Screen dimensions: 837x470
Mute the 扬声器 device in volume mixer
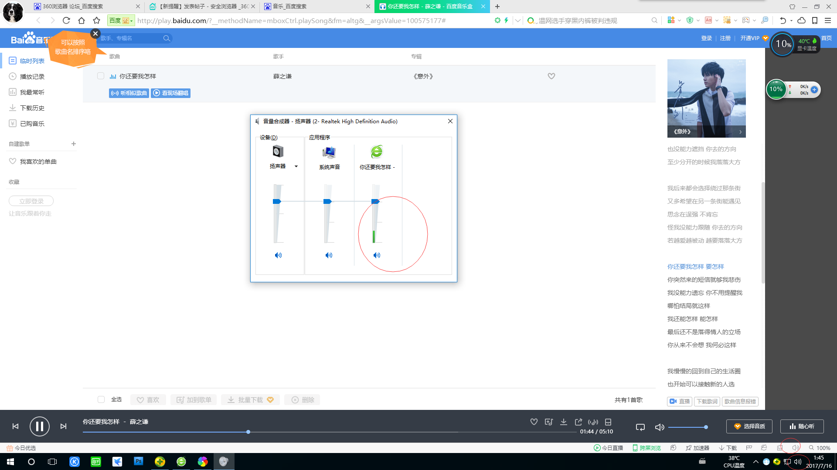click(278, 255)
